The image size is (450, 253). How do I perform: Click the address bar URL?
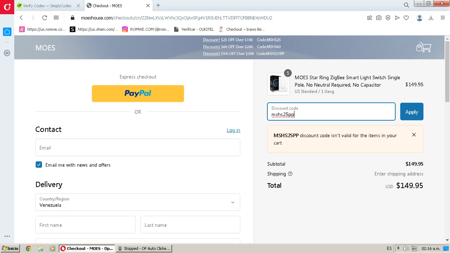[176, 18]
